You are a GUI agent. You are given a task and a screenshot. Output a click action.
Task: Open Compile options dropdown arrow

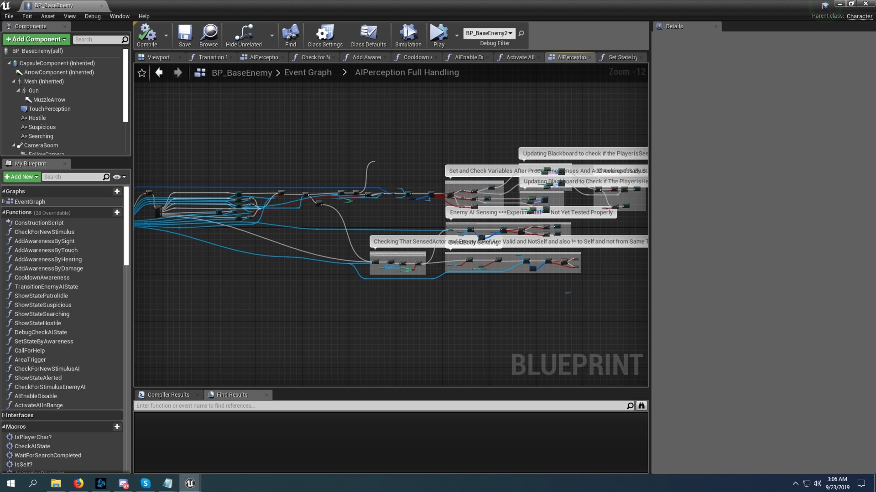pos(166,35)
